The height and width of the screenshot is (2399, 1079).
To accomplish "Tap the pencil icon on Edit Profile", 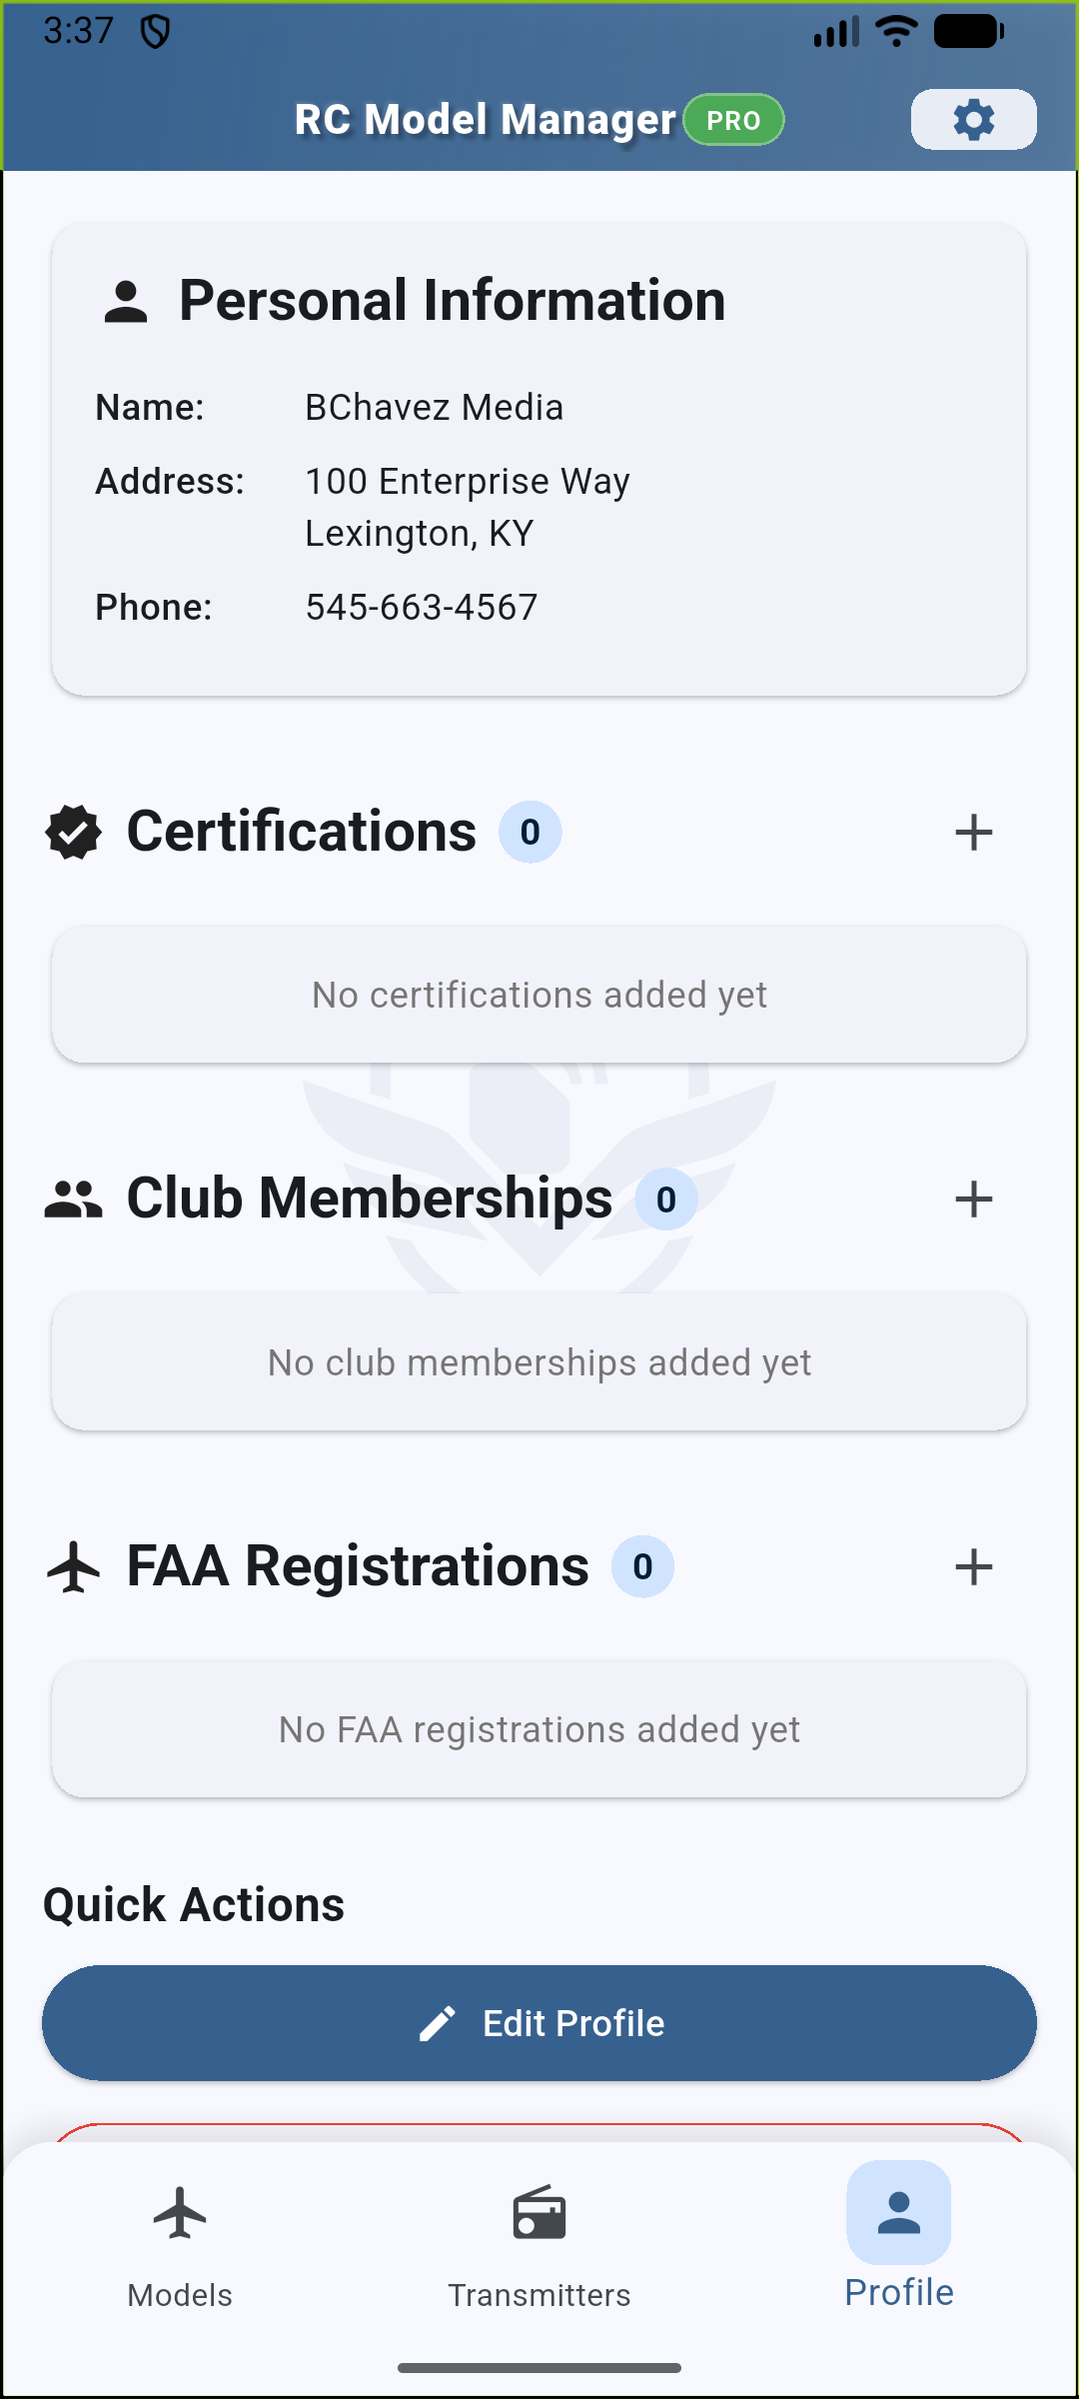I will (438, 2023).
